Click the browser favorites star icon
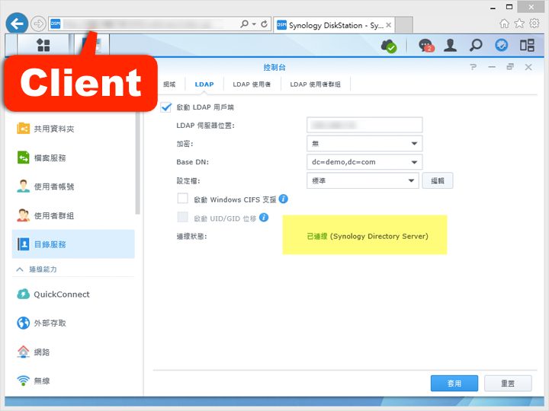549x411 pixels. click(x=519, y=24)
